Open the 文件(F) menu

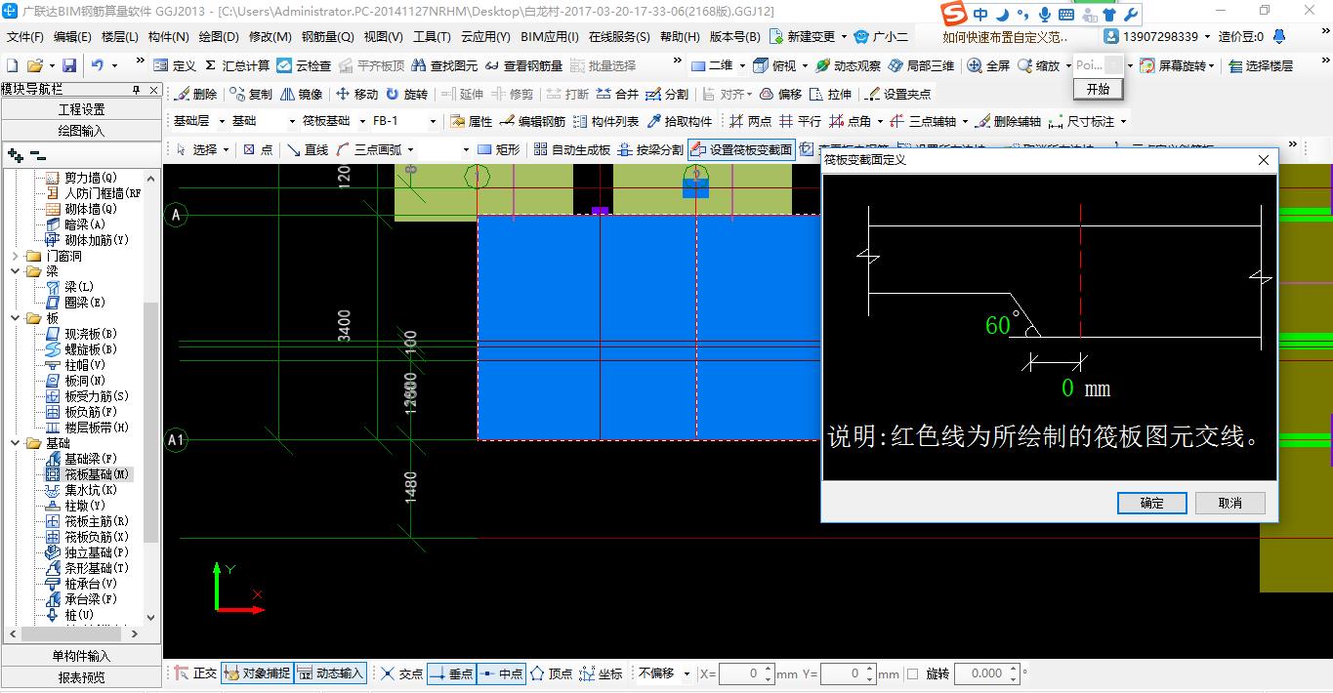point(24,37)
